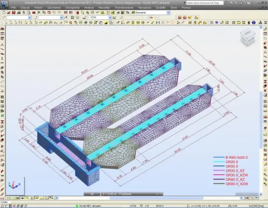The height and width of the screenshot is (208, 268).
Task: Open the Rezultaty menu
Action: tap(104, 8)
